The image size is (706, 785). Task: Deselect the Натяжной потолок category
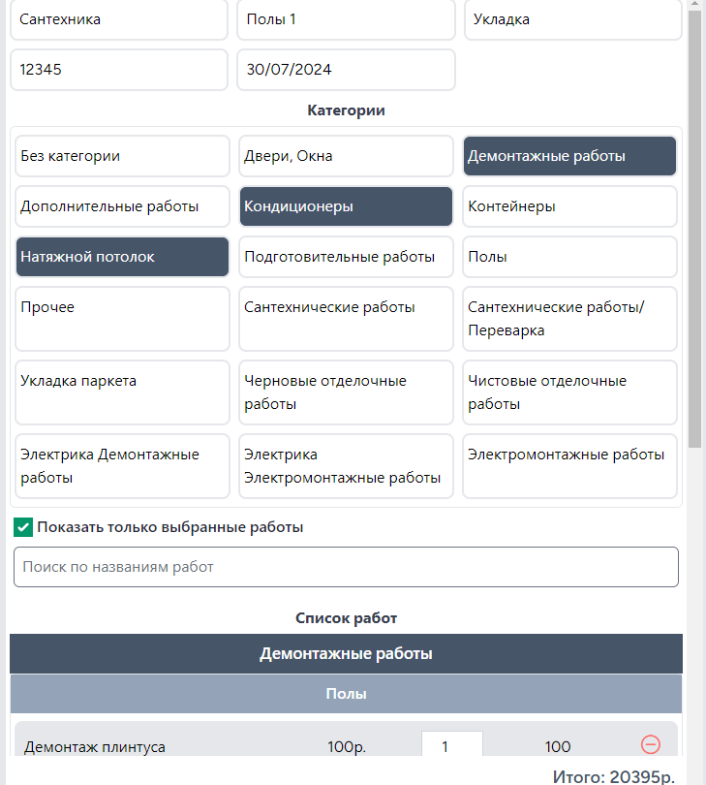click(122, 257)
